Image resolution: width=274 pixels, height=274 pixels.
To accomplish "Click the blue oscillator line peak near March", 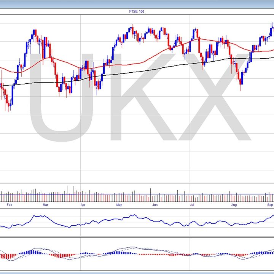I will click(x=34, y=216).
